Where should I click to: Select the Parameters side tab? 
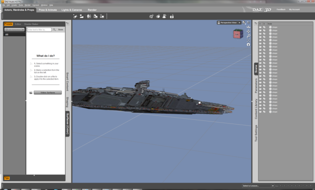[256, 86]
